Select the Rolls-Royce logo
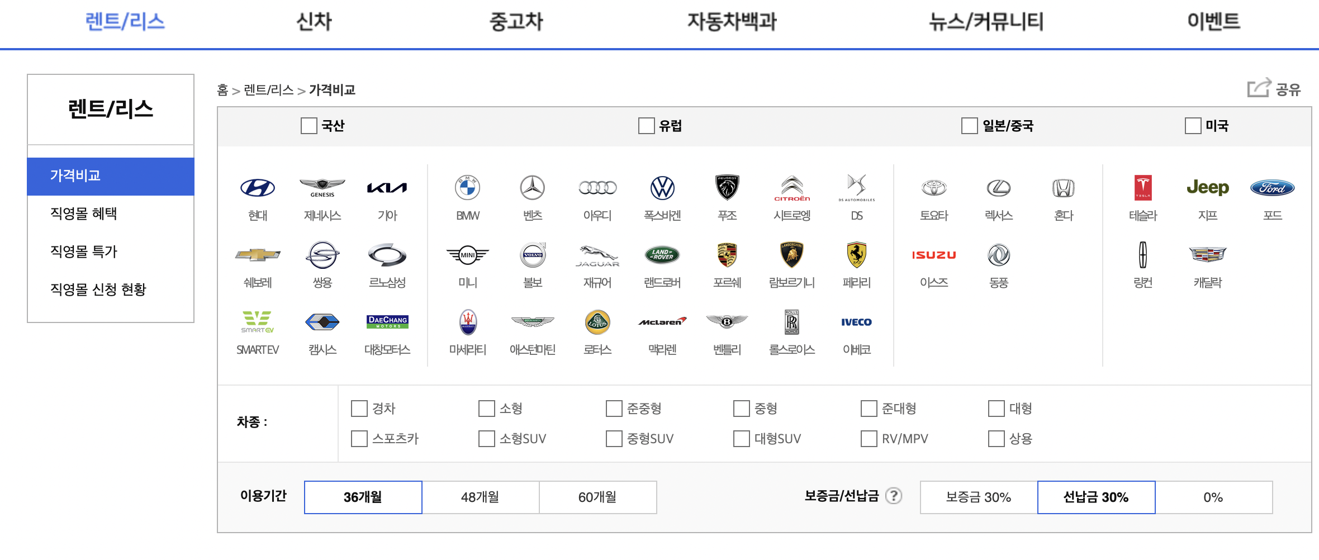 (x=792, y=322)
